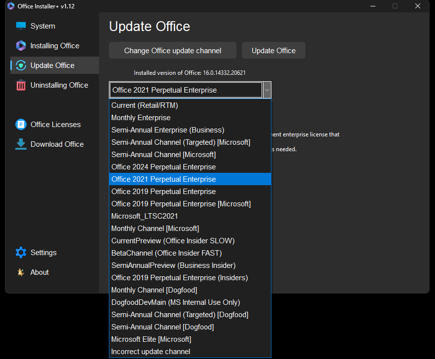
Task: Choose plain Office 2019 Perpetual Enterprise
Action: pos(190,192)
